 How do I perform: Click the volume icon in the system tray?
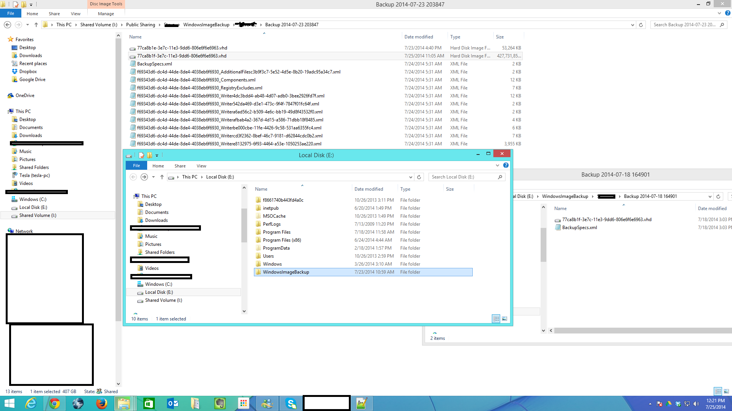pyautogui.click(x=697, y=403)
